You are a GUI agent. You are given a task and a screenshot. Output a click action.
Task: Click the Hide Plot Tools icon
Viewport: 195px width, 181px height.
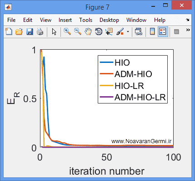(176, 32)
